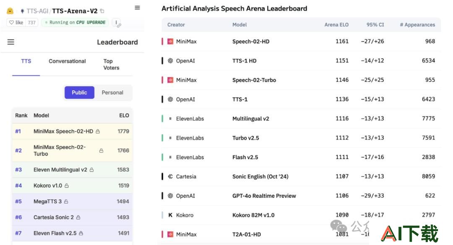Click the Cartesia logo in Sonic English row

click(170, 177)
